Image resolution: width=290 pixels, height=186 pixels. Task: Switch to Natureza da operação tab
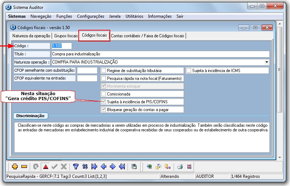tap(31, 36)
